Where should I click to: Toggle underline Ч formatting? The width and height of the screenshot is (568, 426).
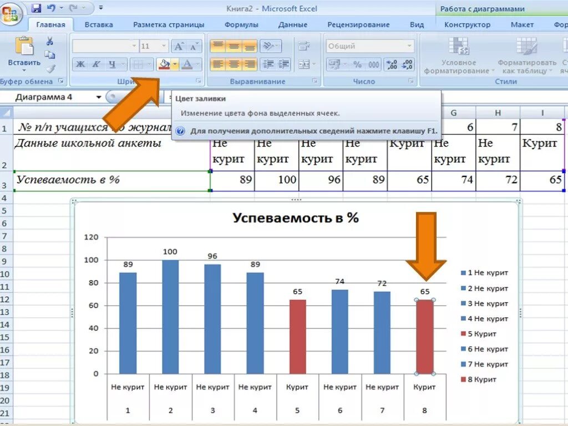(112, 64)
